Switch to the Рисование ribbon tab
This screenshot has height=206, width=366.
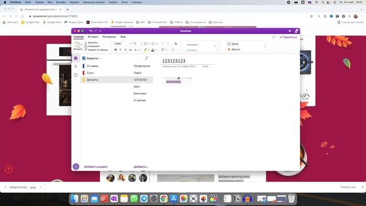coord(109,37)
